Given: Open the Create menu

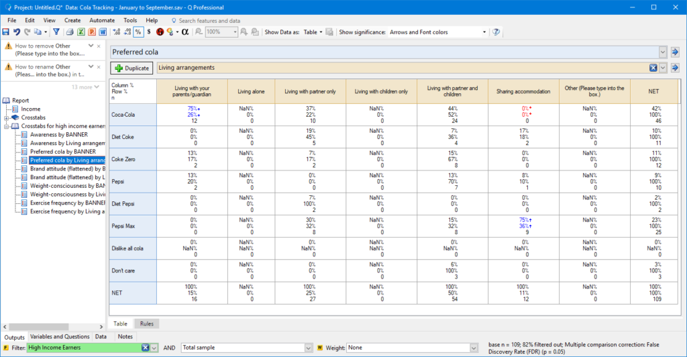Looking at the screenshot, I should pyautogui.click(x=72, y=21).
